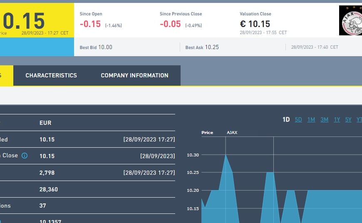The height and width of the screenshot is (223, 362).
Task: Click the AJAX label above the chart
Action: coord(232,133)
